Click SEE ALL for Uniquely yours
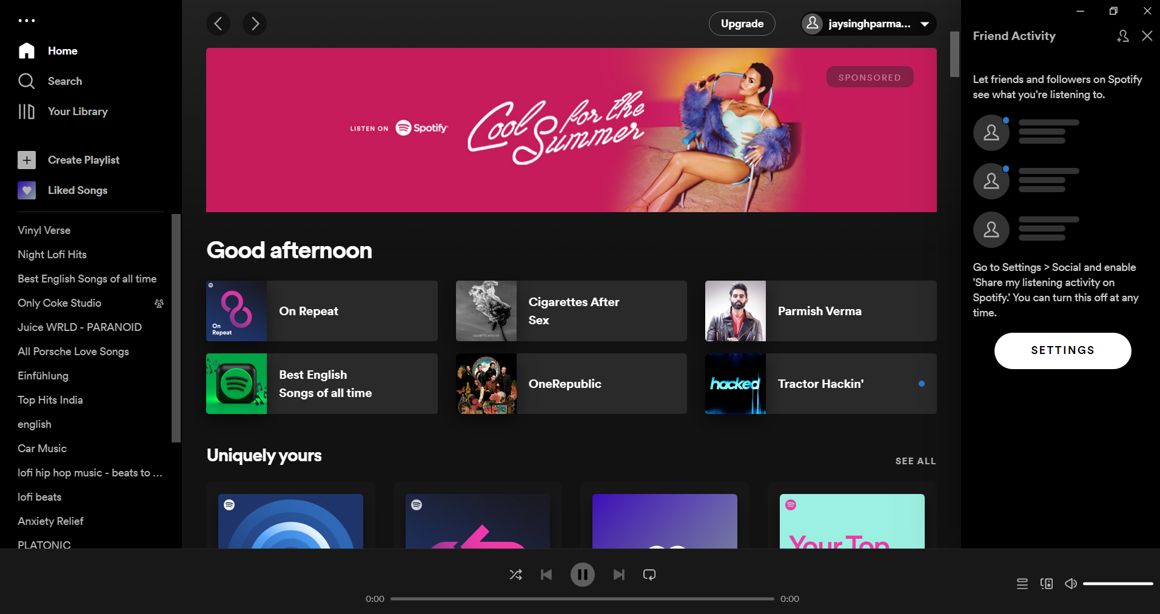This screenshot has height=614, width=1160. click(916, 461)
